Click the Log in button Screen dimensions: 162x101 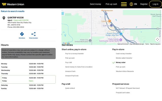[155, 4]
